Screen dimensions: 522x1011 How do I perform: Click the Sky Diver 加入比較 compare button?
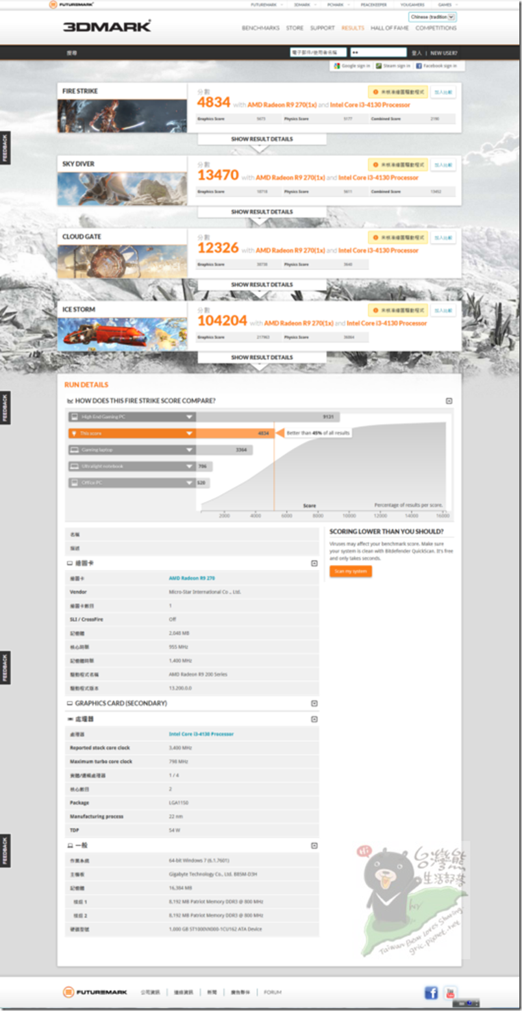(443, 166)
